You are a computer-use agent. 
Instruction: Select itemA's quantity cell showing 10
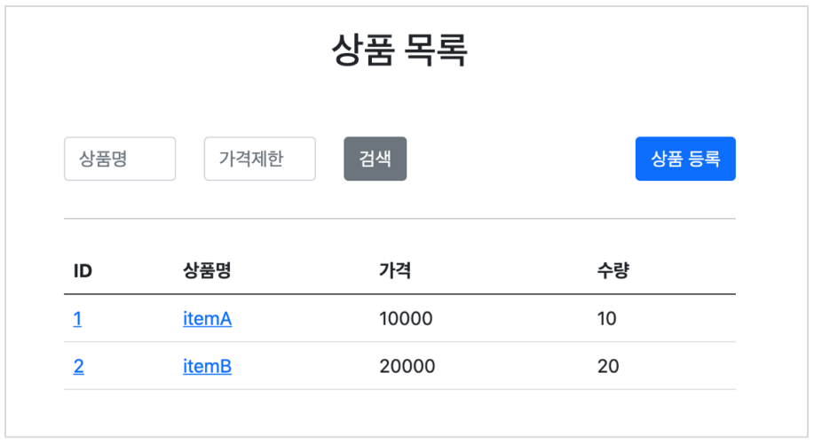(x=607, y=319)
